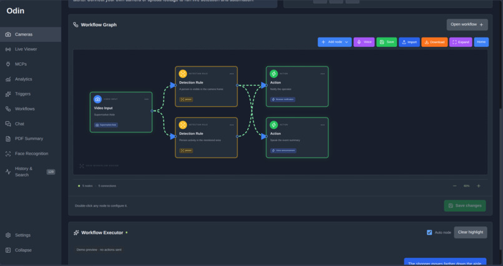Screen dimensions: 503x266
Task: Click the Notify the operator description
Action: coord(281,89)
